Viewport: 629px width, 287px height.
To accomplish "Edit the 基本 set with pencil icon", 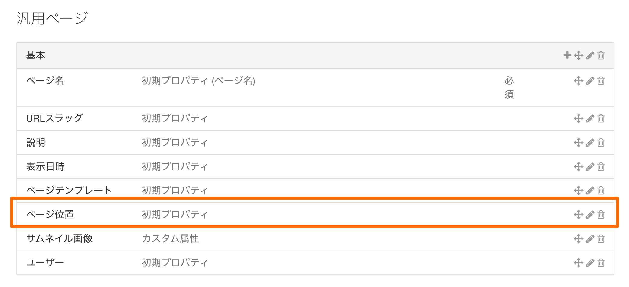I will click(x=590, y=55).
